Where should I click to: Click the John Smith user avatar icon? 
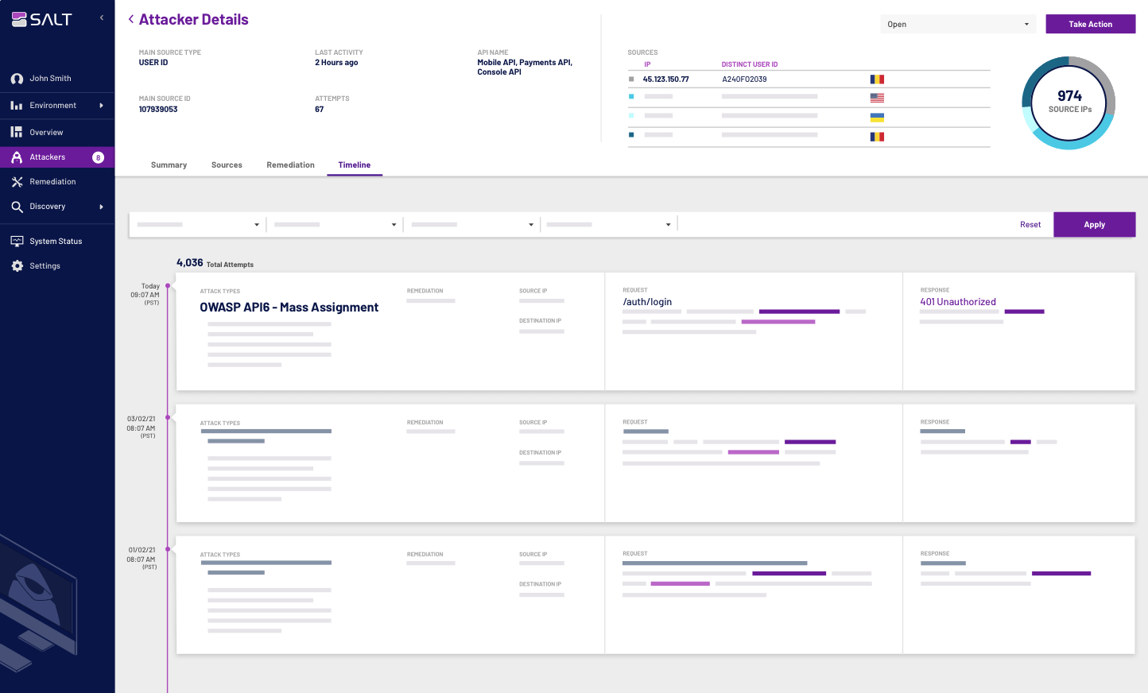pos(17,79)
